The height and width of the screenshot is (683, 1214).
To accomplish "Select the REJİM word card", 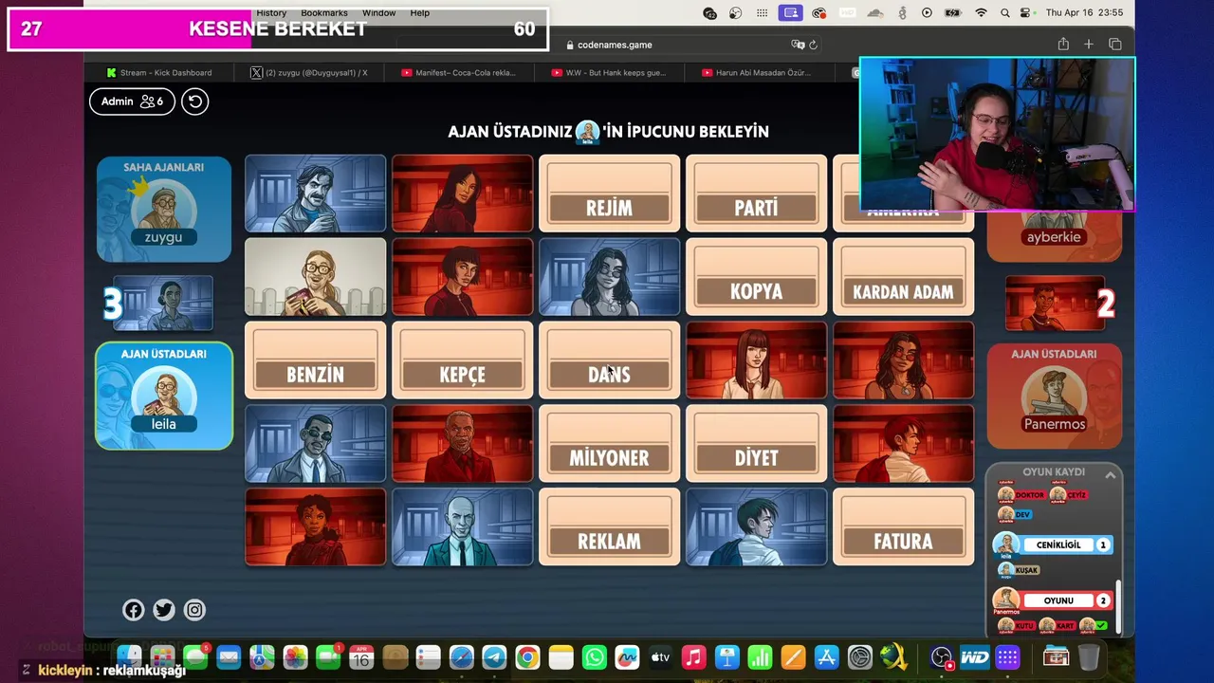I will [609, 194].
